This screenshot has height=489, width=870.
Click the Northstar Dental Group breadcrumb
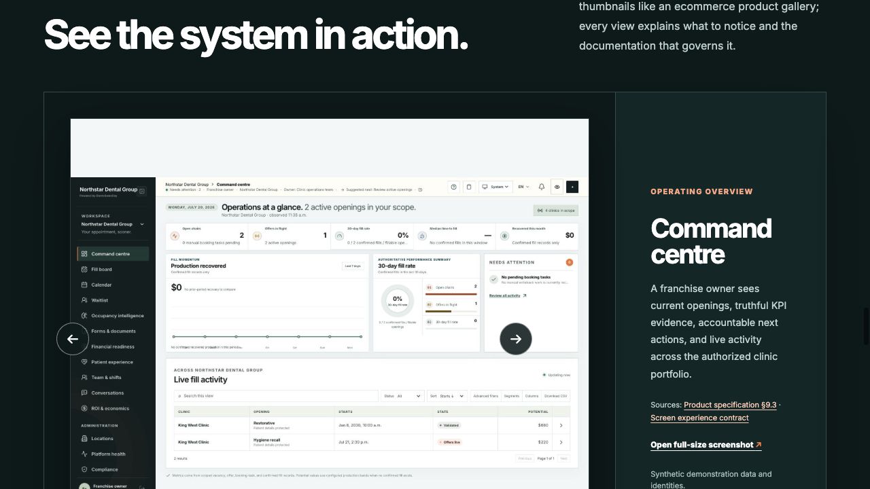coord(188,184)
